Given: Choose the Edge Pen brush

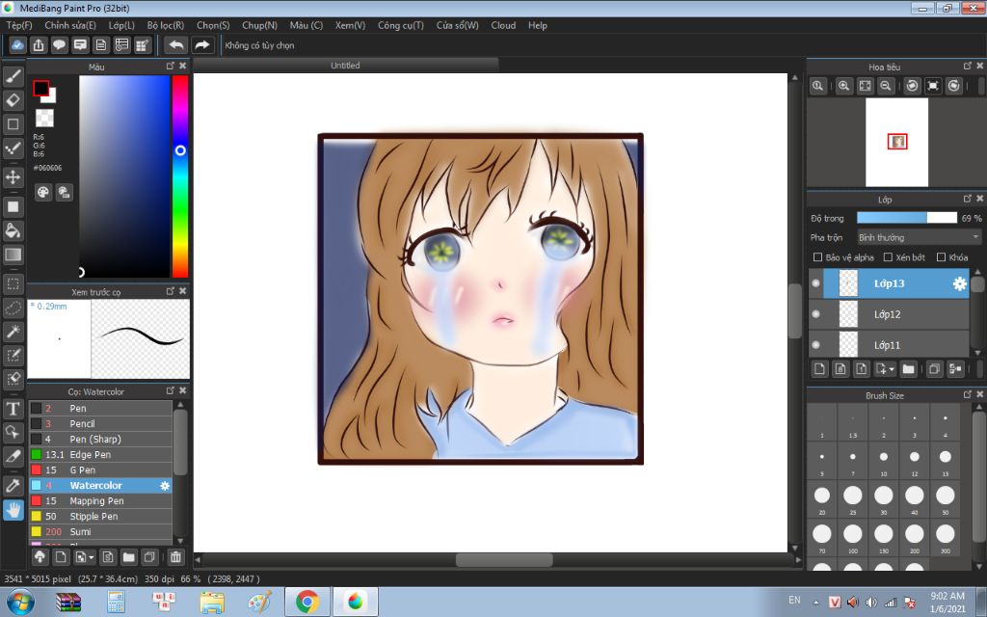Looking at the screenshot, I should [x=100, y=455].
